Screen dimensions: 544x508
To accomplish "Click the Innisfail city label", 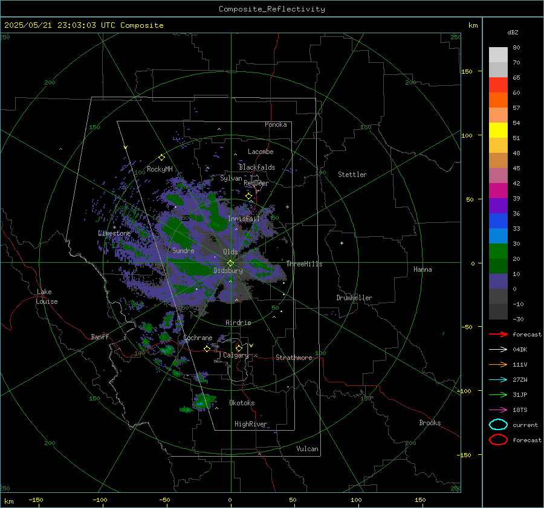I will [x=244, y=219].
